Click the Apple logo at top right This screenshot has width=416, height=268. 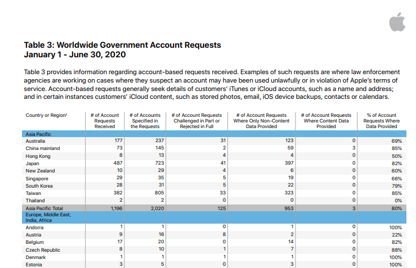tap(397, 22)
